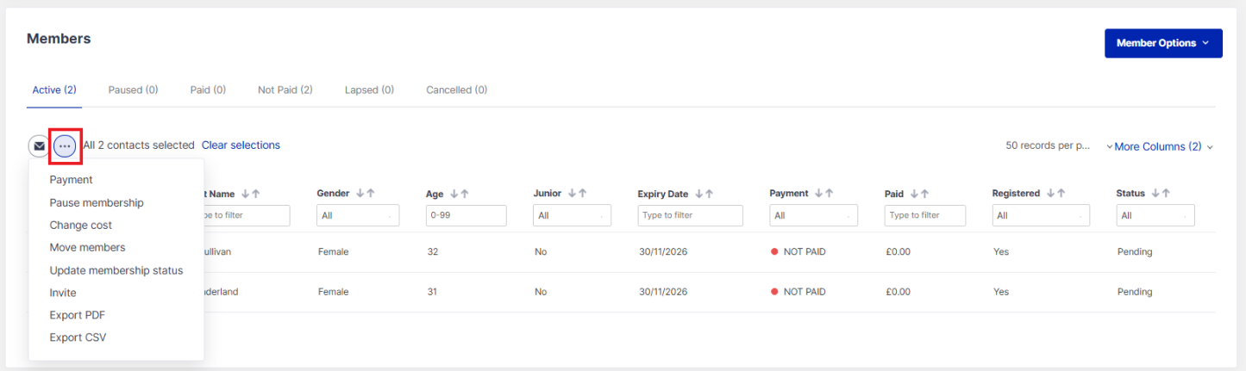Open the 50 records per page selector
This screenshot has width=1246, height=371.
(x=1048, y=146)
